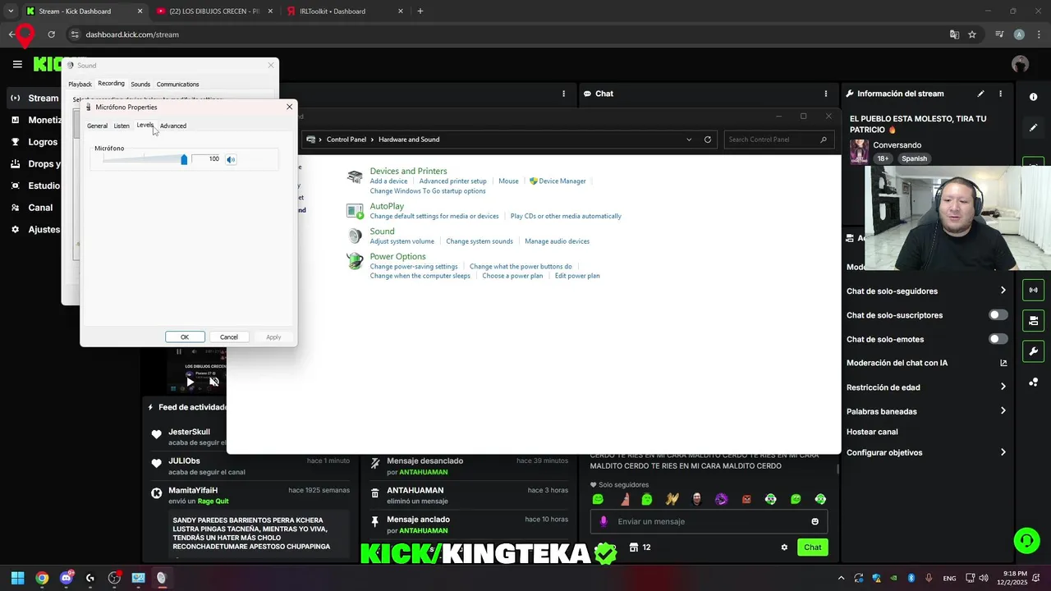Translate this page using the address bar icon

click(x=954, y=34)
